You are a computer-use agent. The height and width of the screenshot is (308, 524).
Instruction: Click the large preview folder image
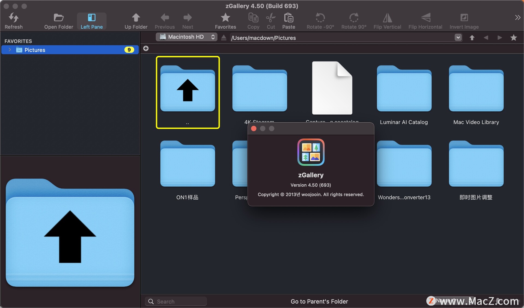pyautogui.click(x=70, y=233)
